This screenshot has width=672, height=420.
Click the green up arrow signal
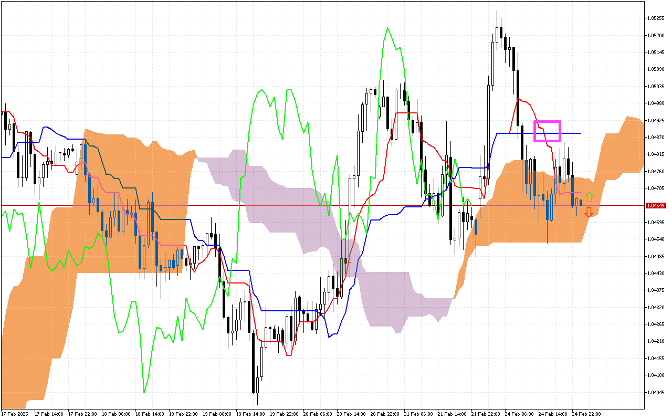(x=589, y=197)
